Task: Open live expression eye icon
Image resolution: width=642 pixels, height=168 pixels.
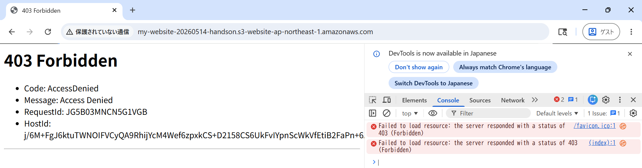Action: coord(432,113)
